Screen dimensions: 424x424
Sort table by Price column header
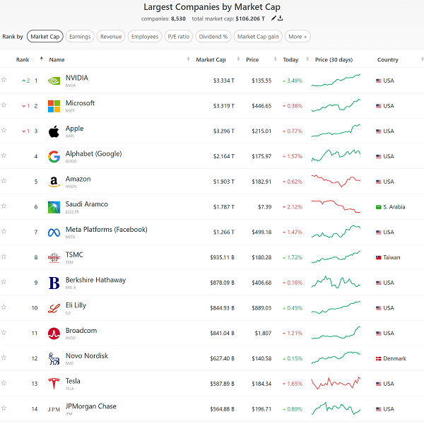point(252,60)
